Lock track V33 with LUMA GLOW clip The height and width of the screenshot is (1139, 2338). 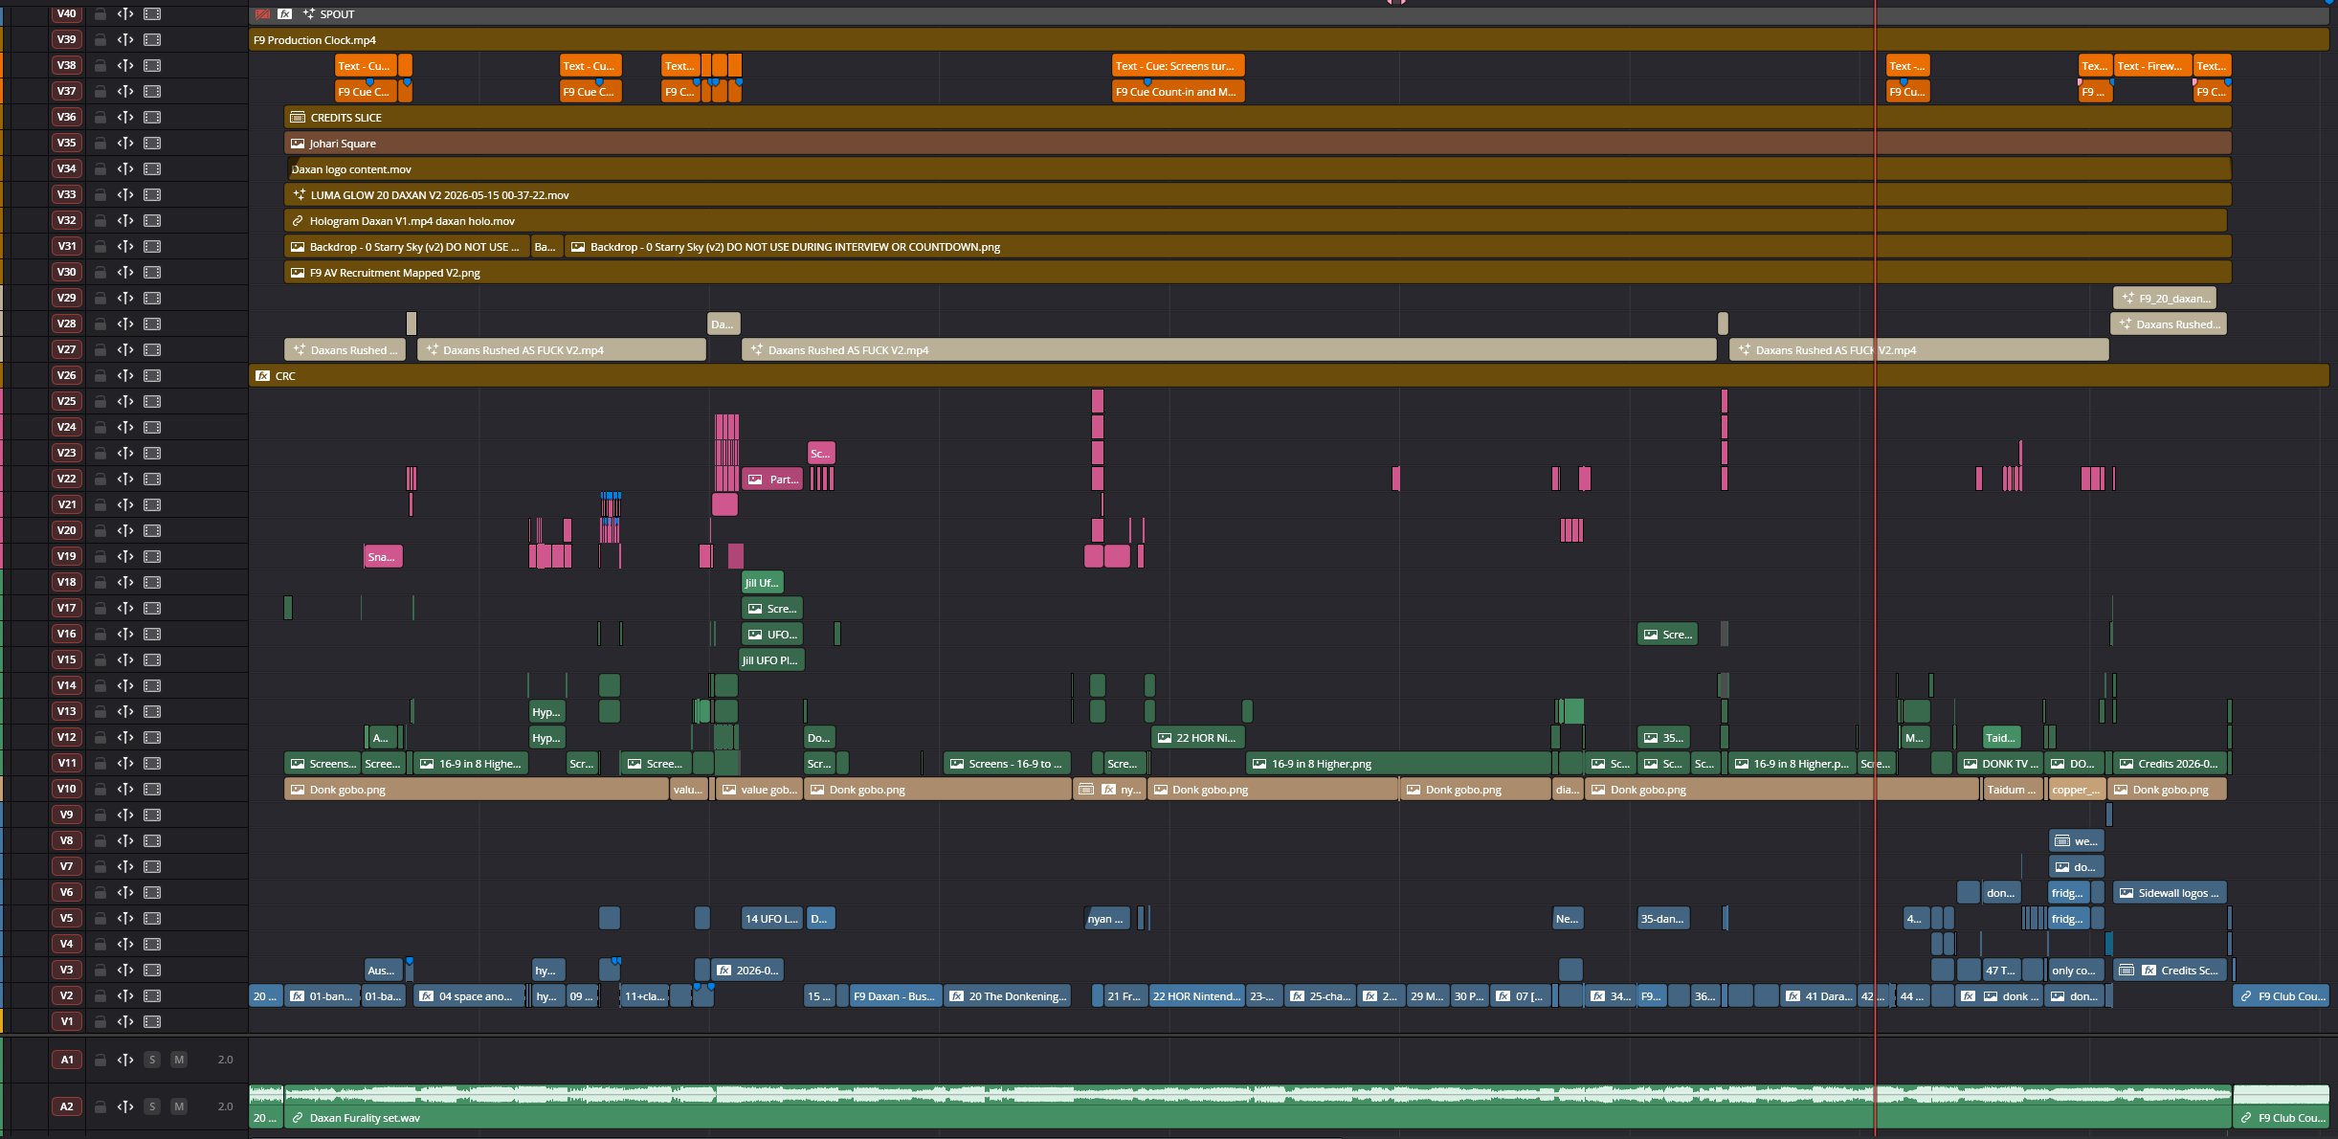[x=100, y=194]
